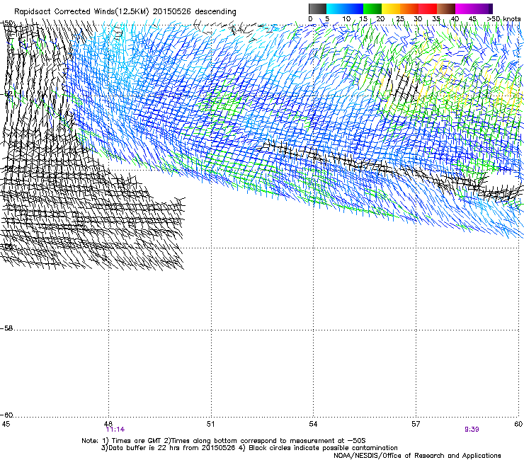Click the '20150526 descending' title text

tap(195, 12)
